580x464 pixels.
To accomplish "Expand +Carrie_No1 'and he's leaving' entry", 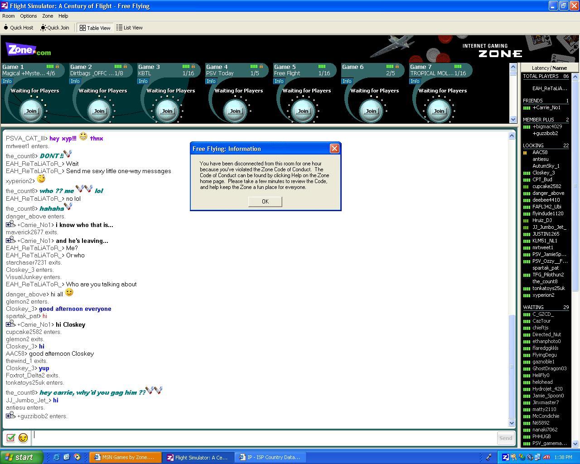I will pos(8,241).
